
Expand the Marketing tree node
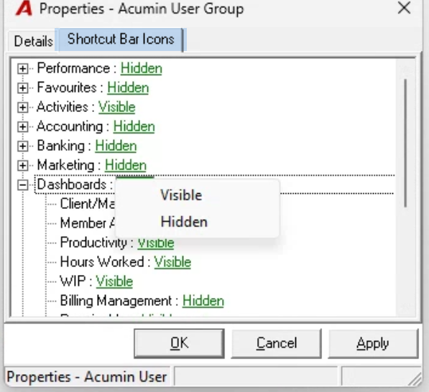(x=23, y=166)
